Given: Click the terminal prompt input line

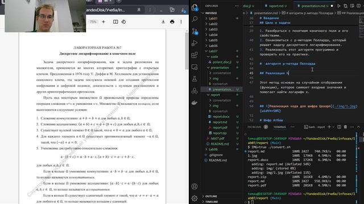Looking at the screenshot, I should click(302, 202).
